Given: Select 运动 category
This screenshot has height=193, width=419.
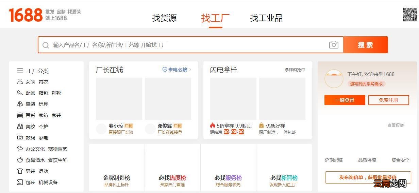Looking at the screenshot, I should click(x=44, y=171).
